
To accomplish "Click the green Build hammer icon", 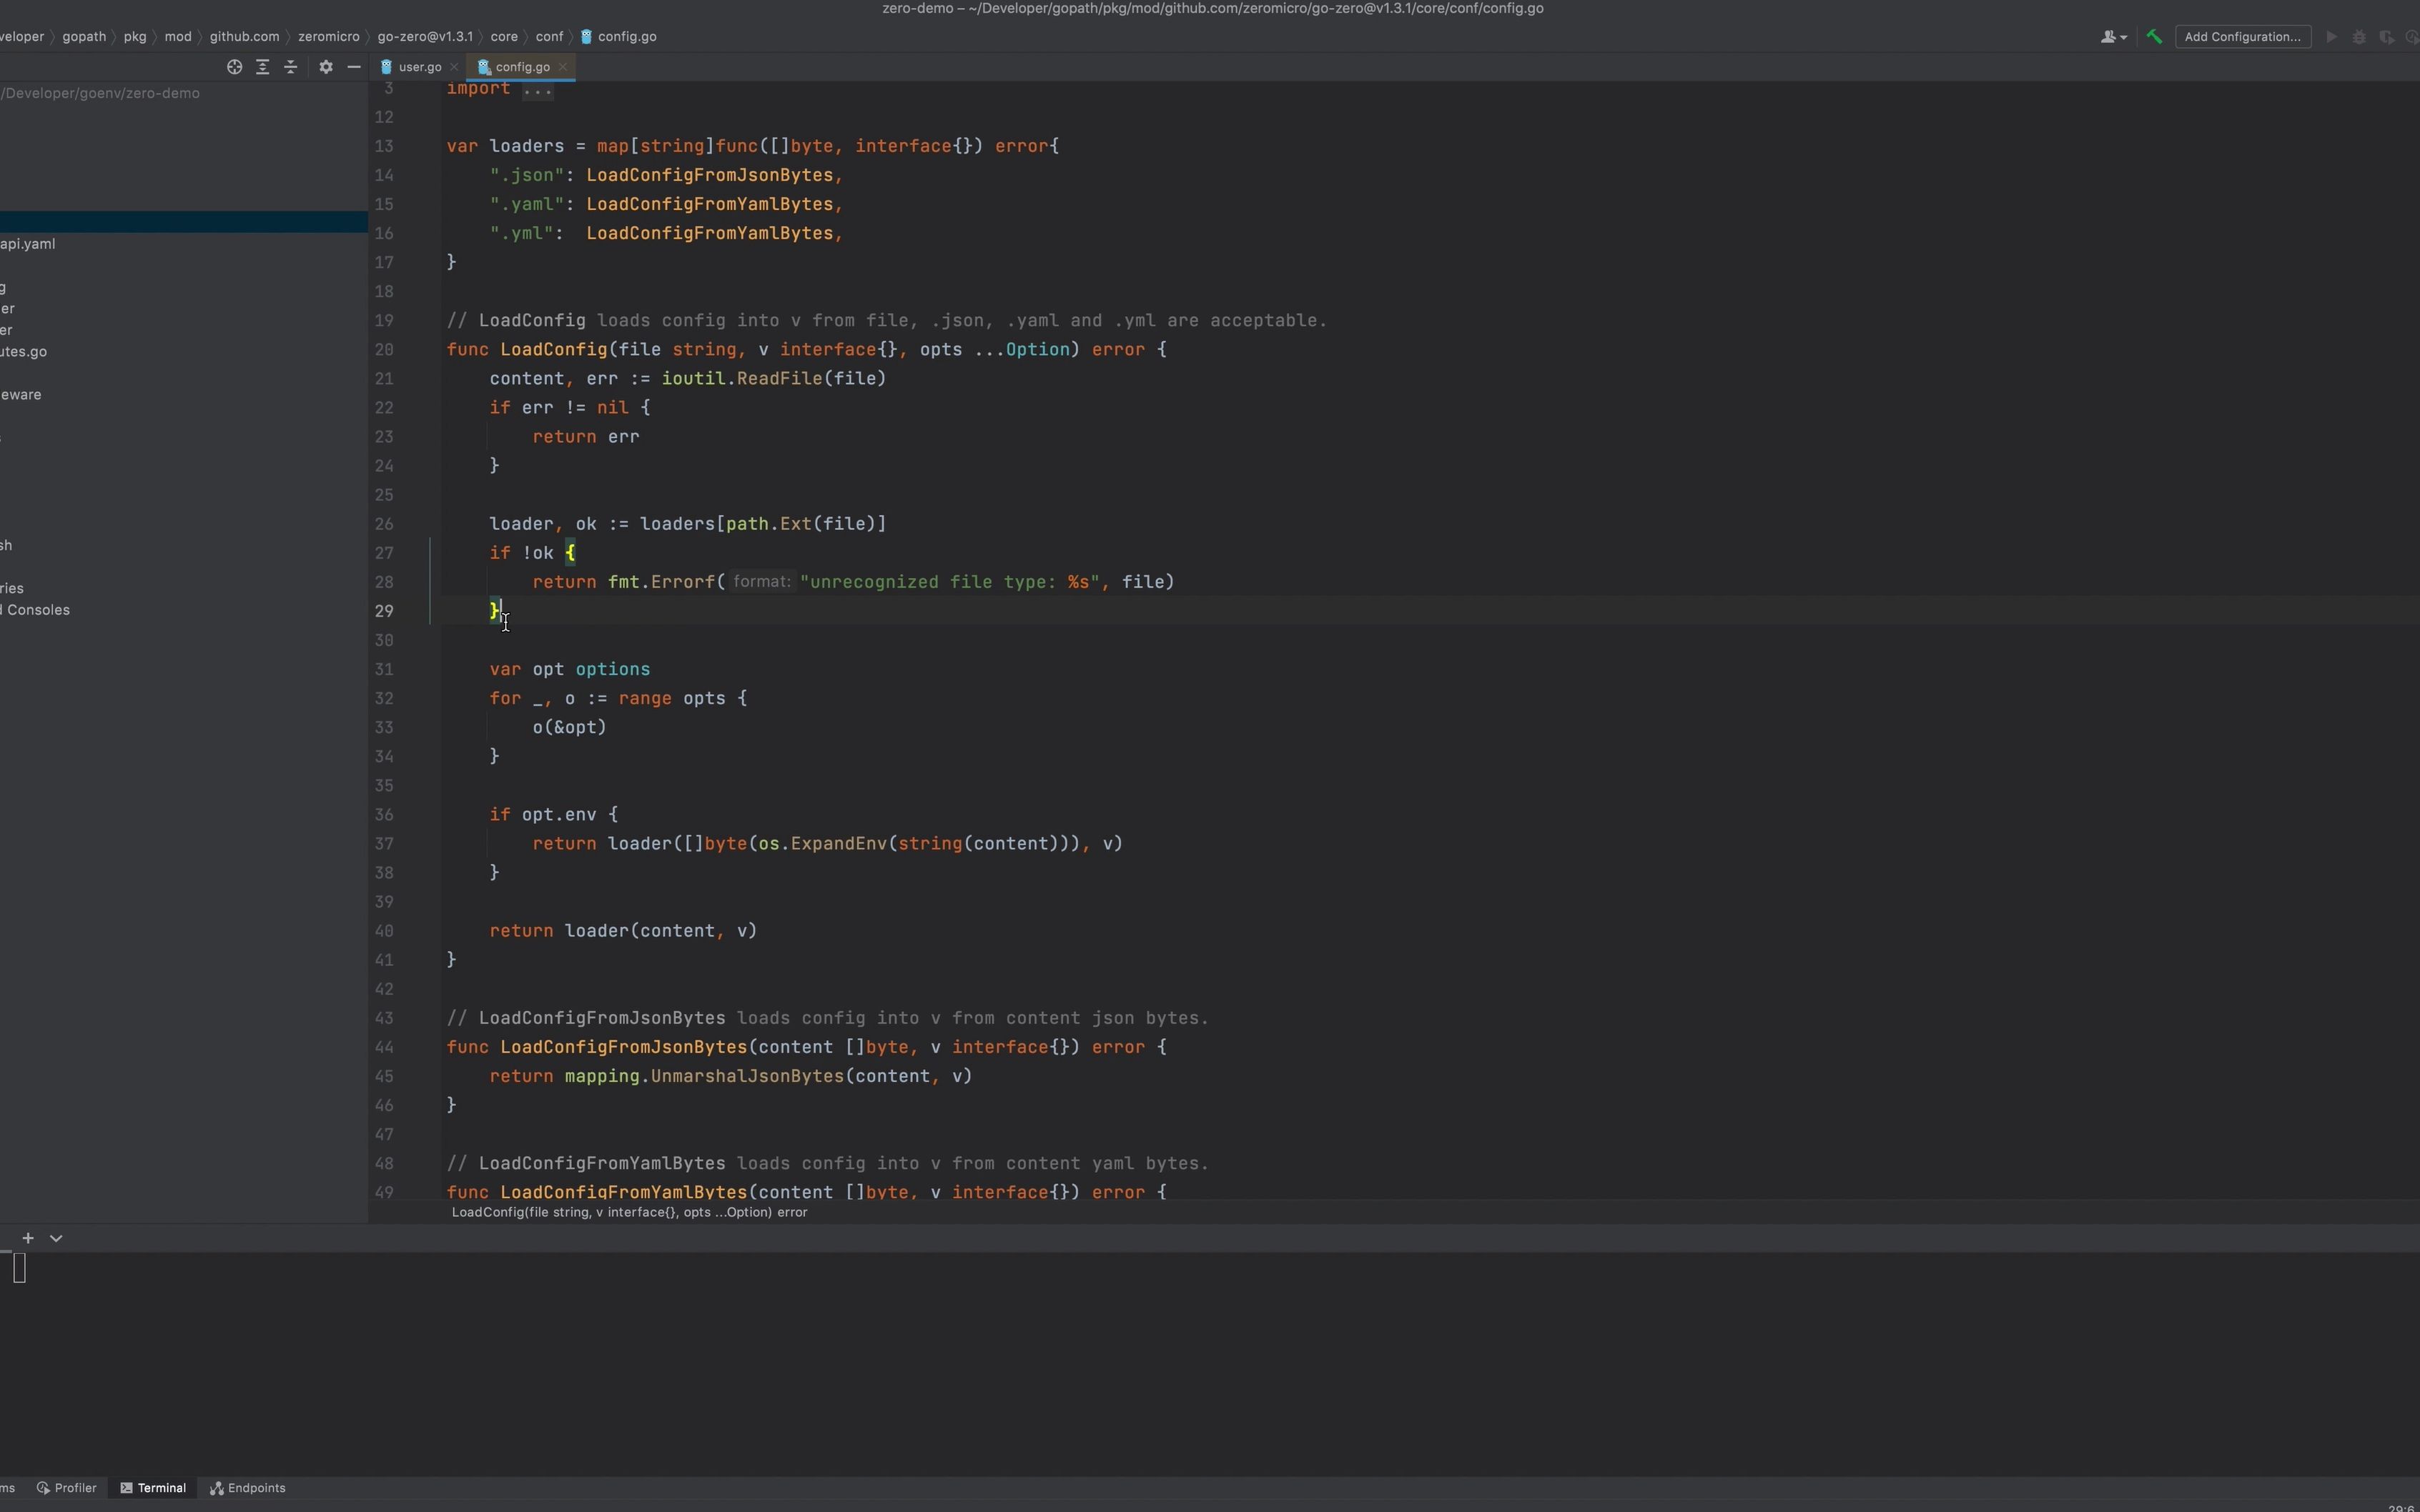I will click(x=2154, y=37).
